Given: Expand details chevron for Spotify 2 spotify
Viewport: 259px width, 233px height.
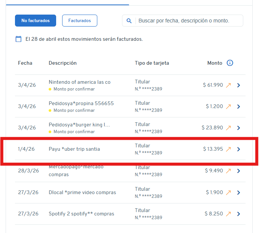Looking at the screenshot, I should (238, 214).
